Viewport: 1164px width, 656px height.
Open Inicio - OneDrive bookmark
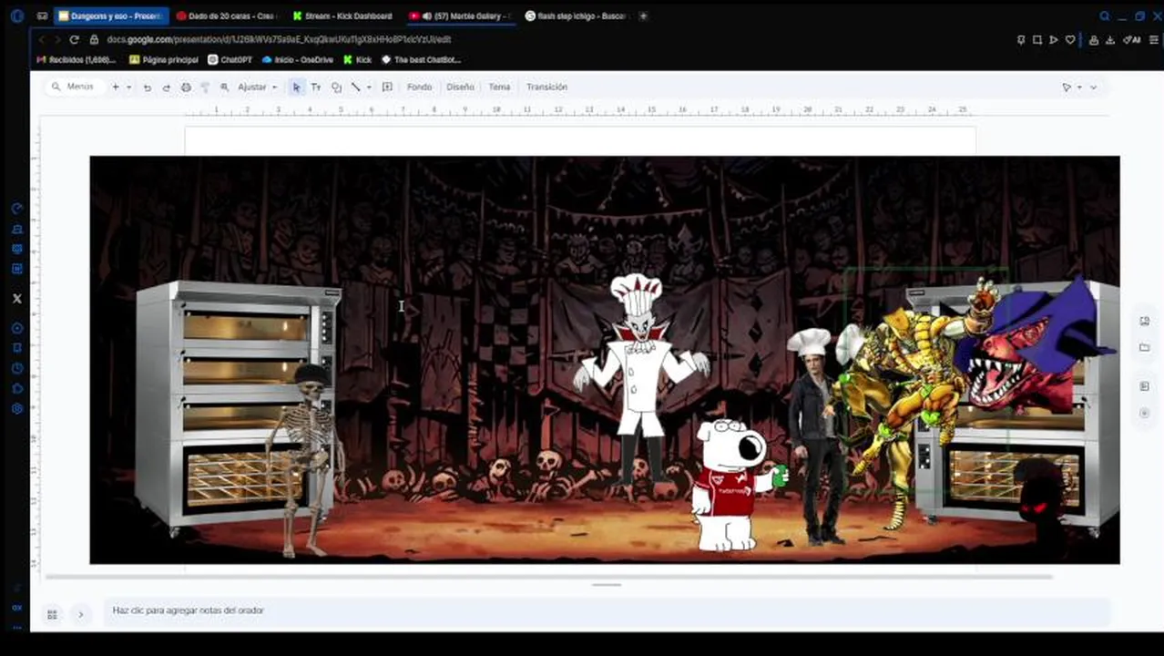(297, 60)
